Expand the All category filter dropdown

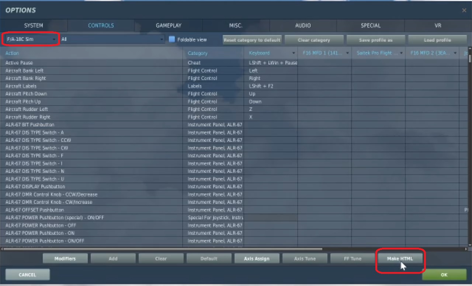[x=112, y=39]
